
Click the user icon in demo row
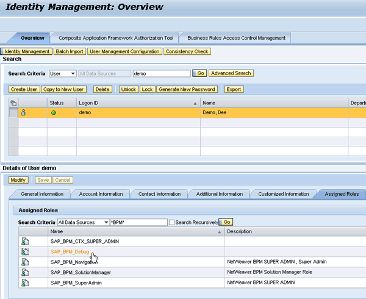click(23, 113)
